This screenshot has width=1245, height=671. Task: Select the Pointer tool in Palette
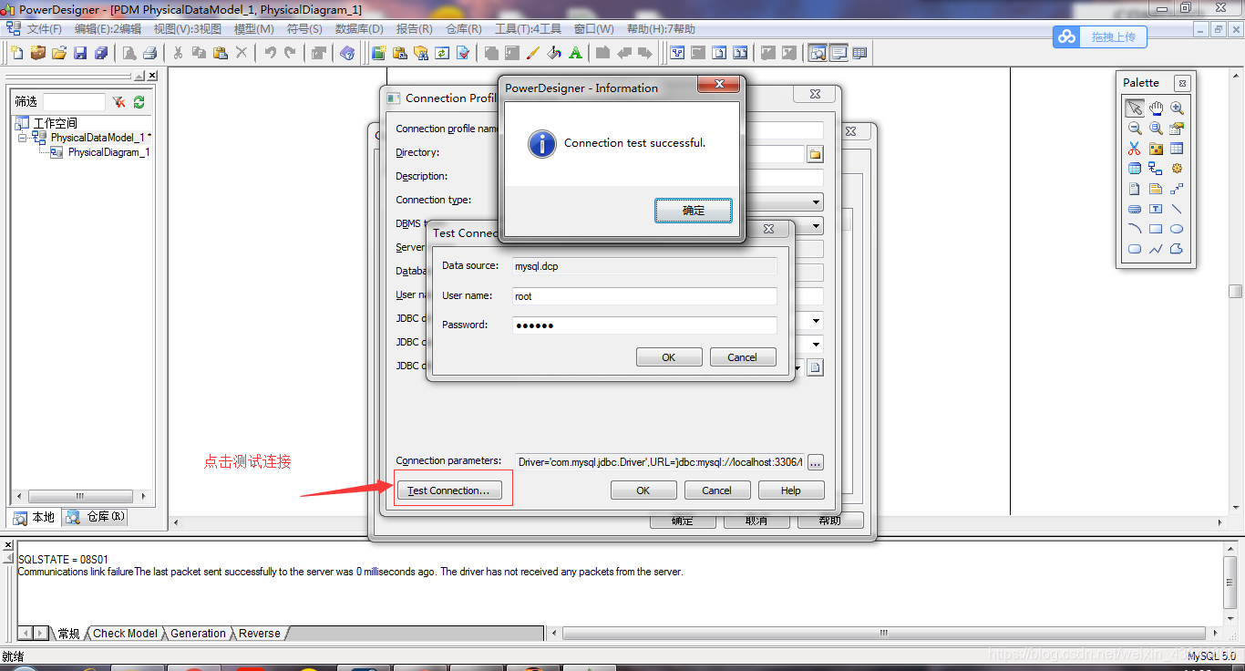click(x=1134, y=108)
